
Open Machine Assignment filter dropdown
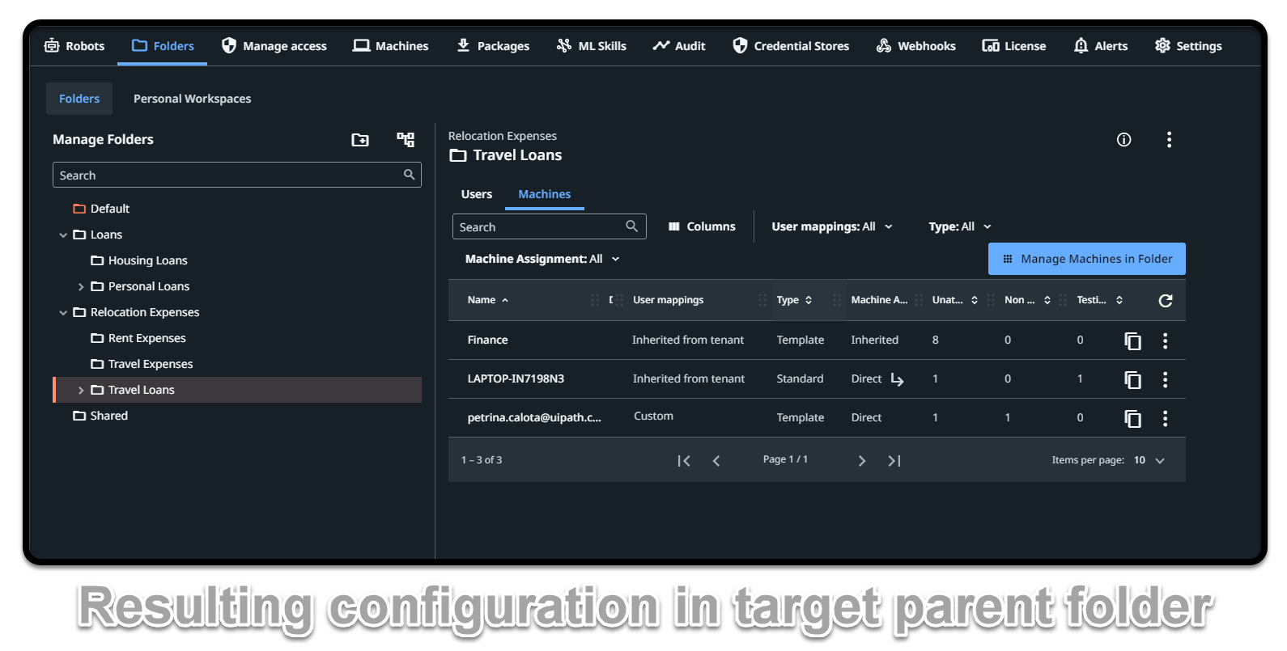click(x=542, y=259)
